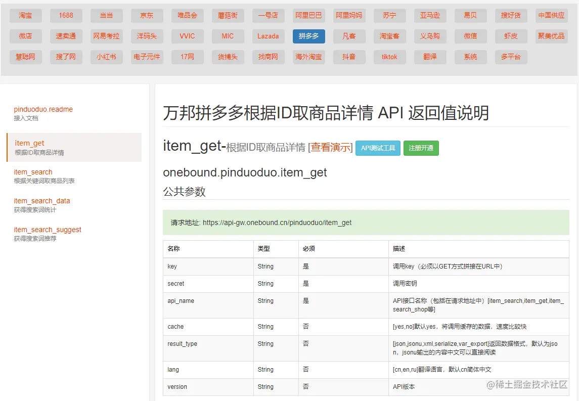Image resolution: width=579 pixels, height=401 pixels.
Task: Click the highlighted 拼多多 tab
Action: click(308, 36)
